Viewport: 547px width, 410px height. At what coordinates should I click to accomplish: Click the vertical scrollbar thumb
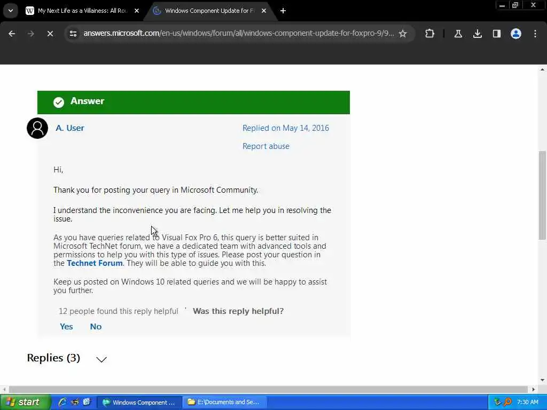(542, 195)
